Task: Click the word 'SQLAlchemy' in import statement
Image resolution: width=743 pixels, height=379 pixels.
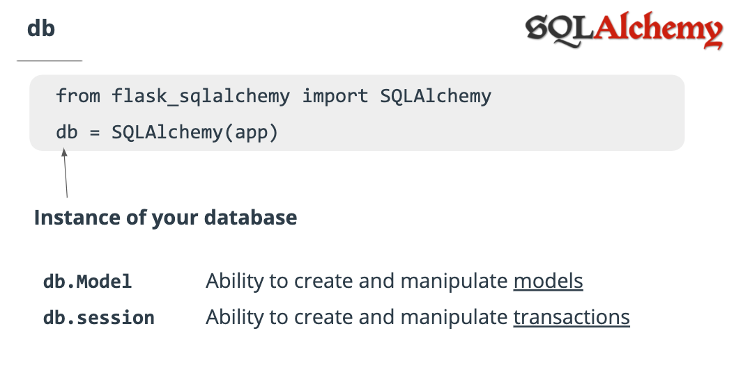Action: [x=435, y=96]
